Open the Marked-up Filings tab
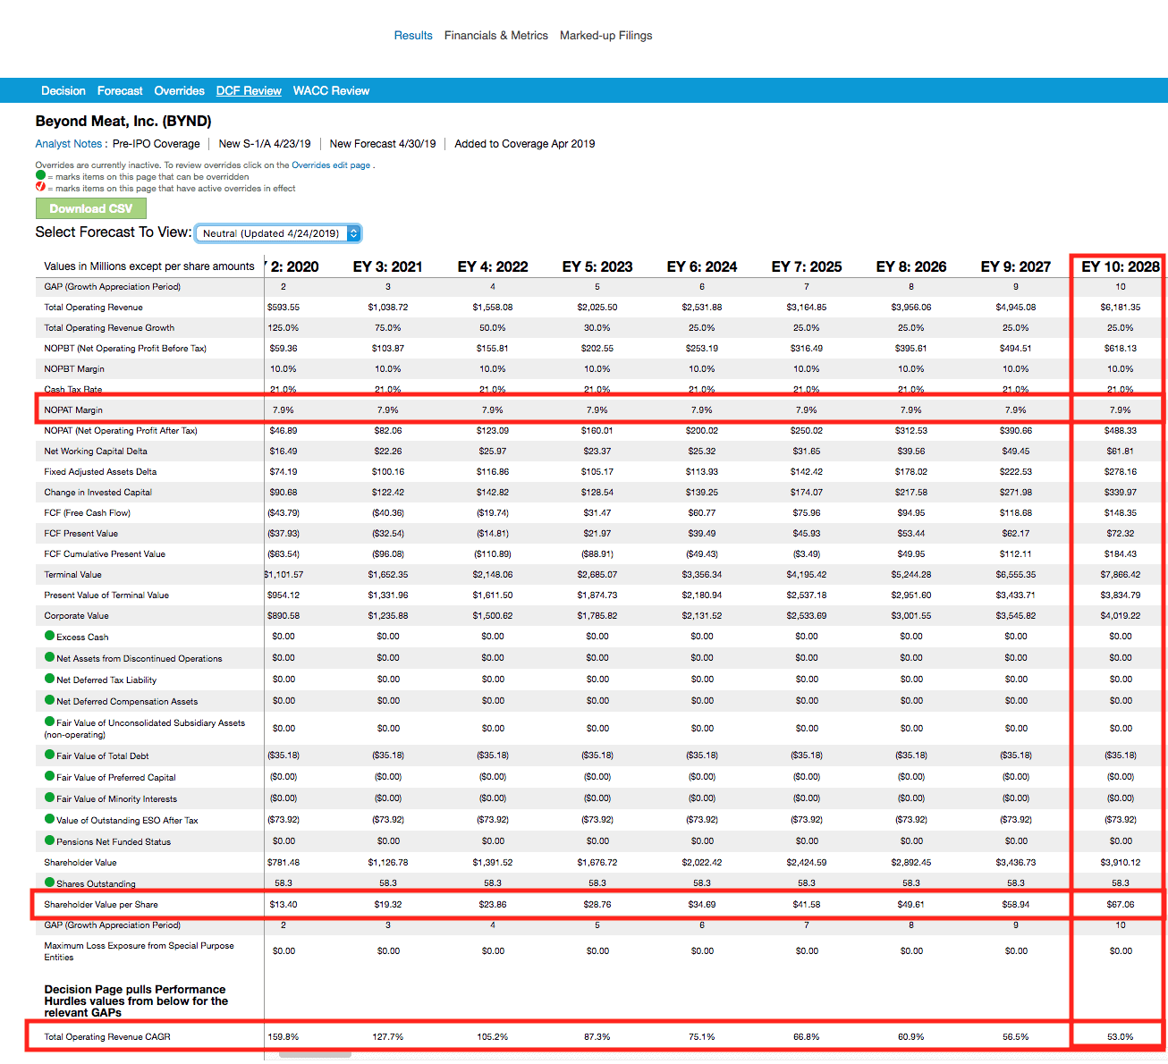 pyautogui.click(x=606, y=36)
